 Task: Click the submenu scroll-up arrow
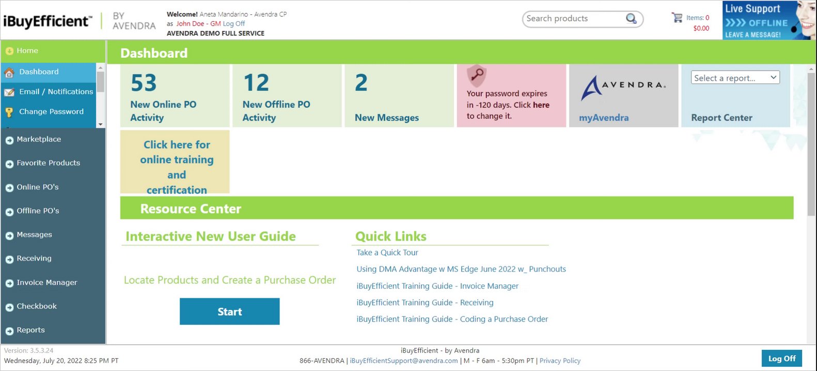100,68
